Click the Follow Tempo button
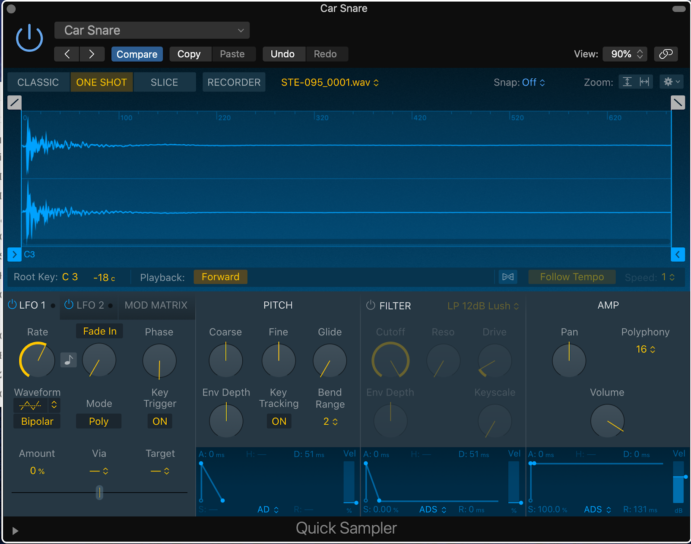 571,277
